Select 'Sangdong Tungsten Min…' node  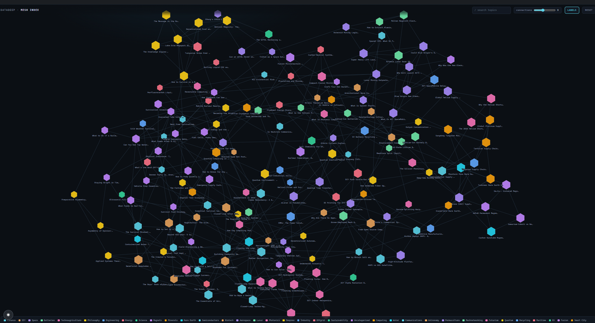pyautogui.click(x=448, y=129)
